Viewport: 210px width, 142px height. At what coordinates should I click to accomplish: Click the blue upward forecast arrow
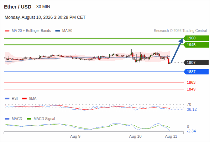tap(177, 50)
